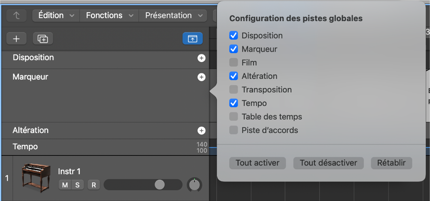The image size is (430, 201).
Task: Add a new arrangement marker on Disposition track
Action: (x=201, y=58)
